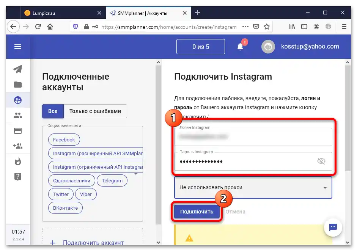Screen dimensions: 357x251
Task: Select the projects folder icon in sidebar
Action: tap(18, 85)
